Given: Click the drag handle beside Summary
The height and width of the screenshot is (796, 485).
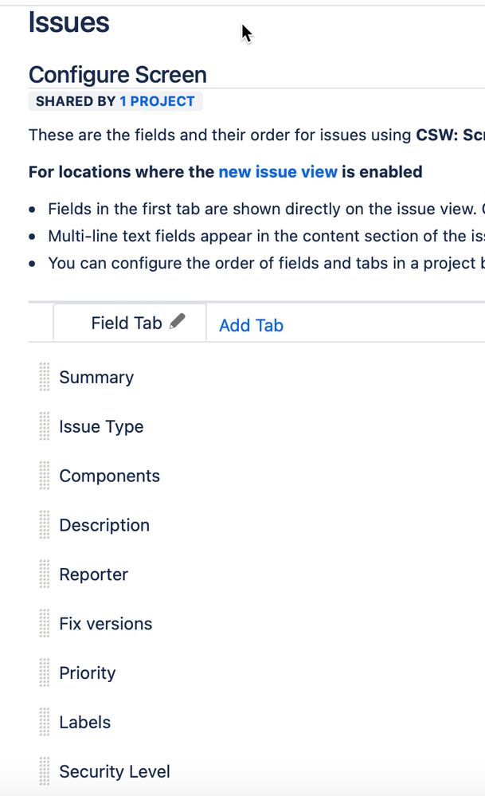Looking at the screenshot, I should (x=45, y=377).
